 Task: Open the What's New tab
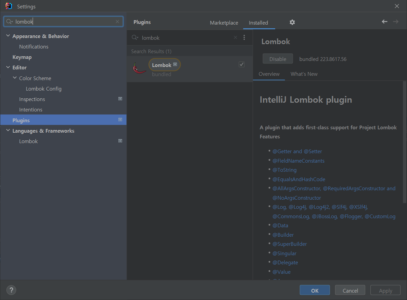click(304, 74)
